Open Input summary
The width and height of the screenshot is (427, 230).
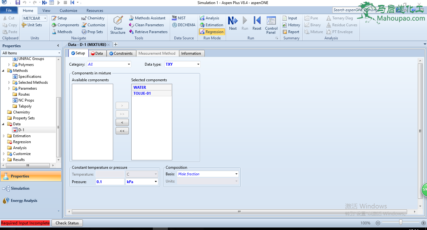(x=290, y=18)
